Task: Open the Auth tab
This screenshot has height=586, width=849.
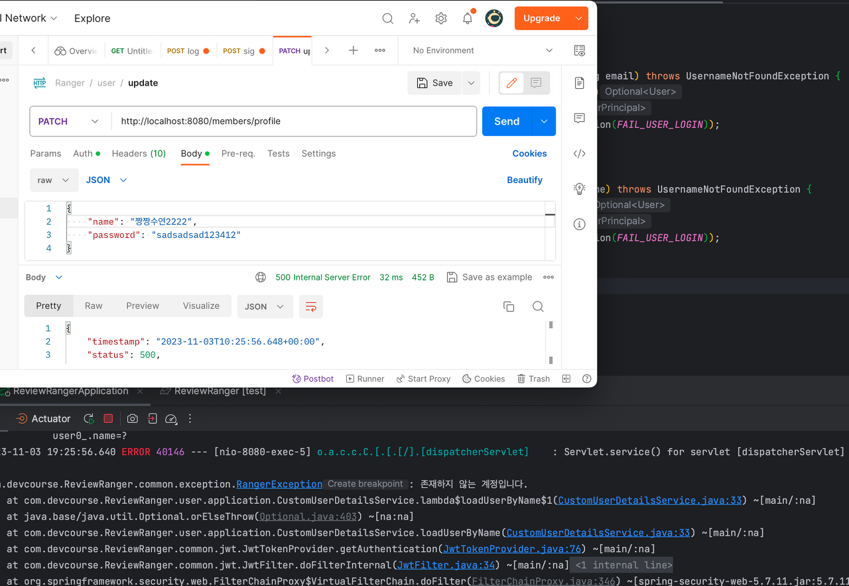Action: (x=86, y=153)
